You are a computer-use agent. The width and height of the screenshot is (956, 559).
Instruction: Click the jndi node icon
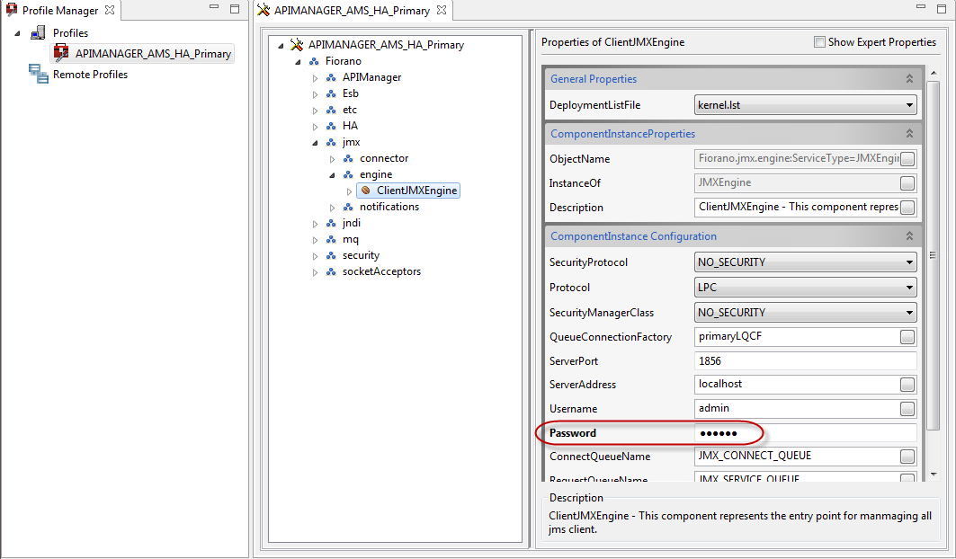tap(331, 223)
